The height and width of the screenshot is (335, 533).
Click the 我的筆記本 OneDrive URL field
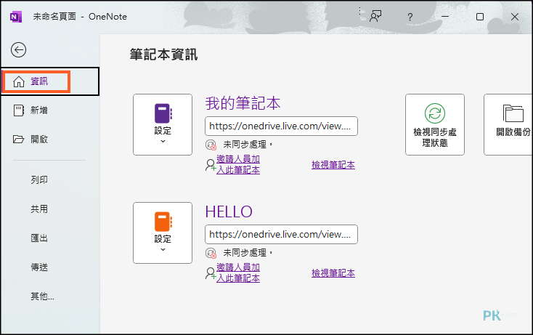281,126
